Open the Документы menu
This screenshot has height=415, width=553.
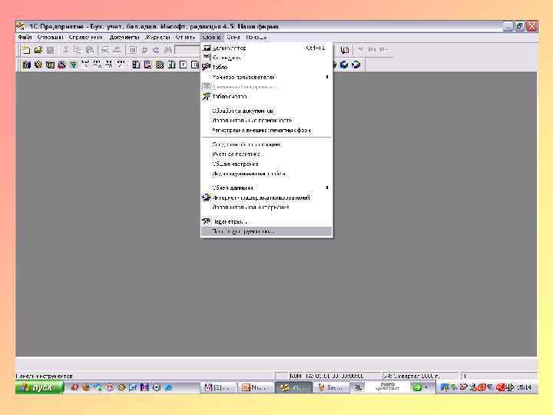point(124,37)
